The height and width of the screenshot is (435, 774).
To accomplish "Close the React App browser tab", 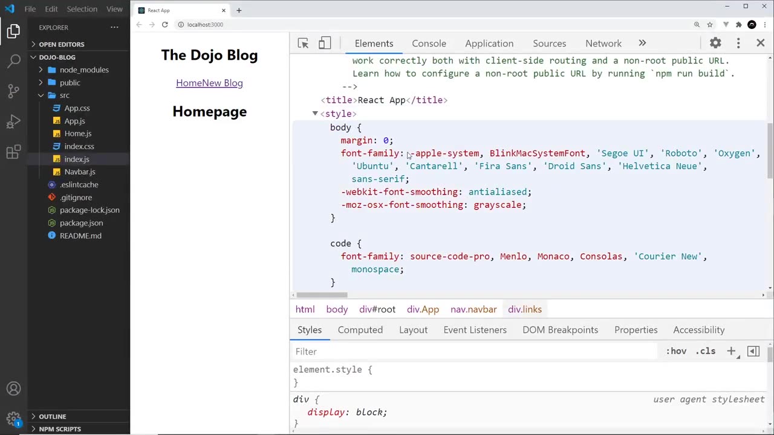I will click(224, 10).
